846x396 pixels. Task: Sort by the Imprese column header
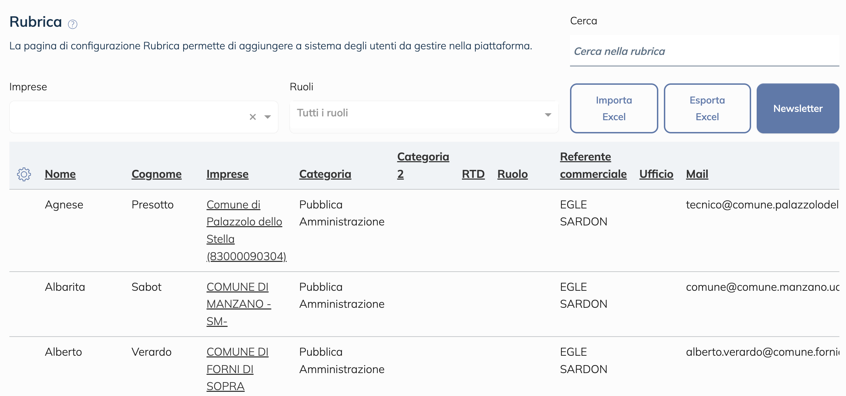point(227,174)
